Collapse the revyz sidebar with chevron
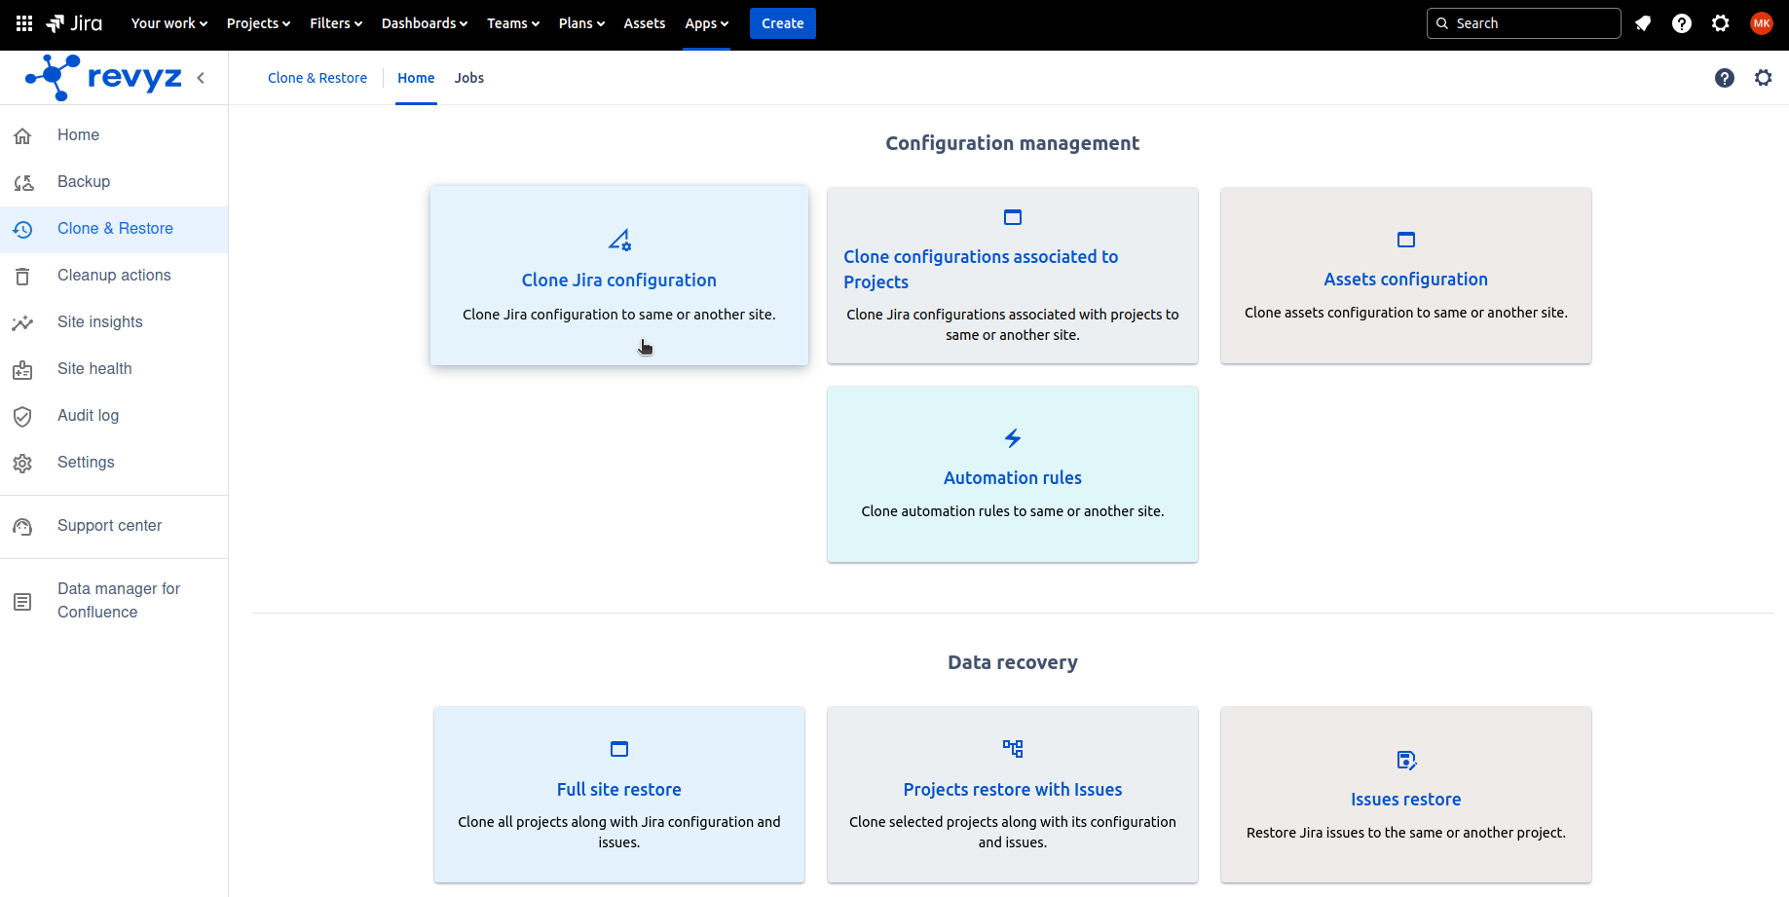This screenshot has width=1789, height=897. (201, 78)
